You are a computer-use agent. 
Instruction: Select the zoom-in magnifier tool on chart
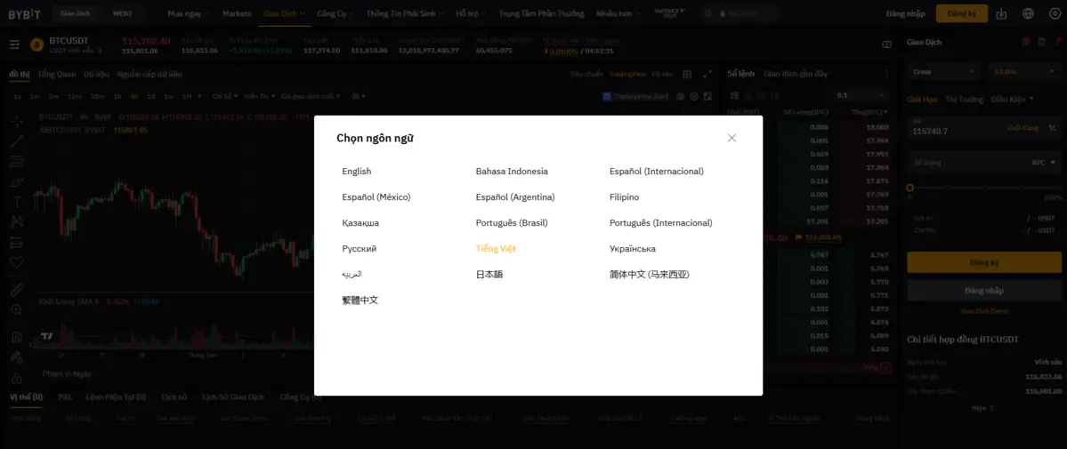tap(16, 309)
